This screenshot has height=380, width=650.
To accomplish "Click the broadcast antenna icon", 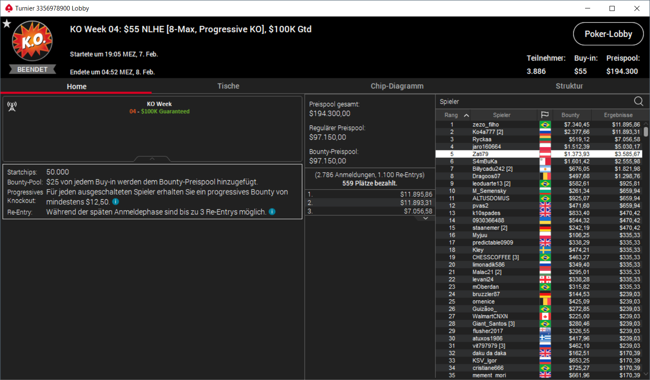I will click(12, 106).
